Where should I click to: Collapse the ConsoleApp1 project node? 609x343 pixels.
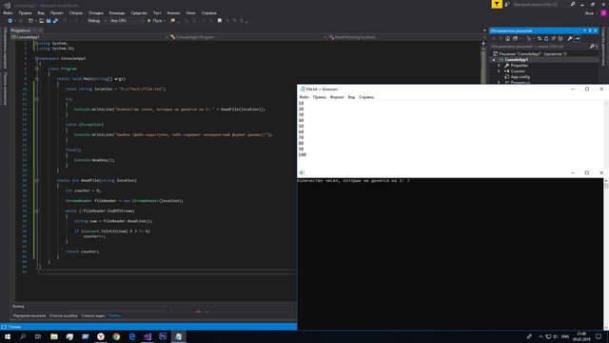click(494, 60)
